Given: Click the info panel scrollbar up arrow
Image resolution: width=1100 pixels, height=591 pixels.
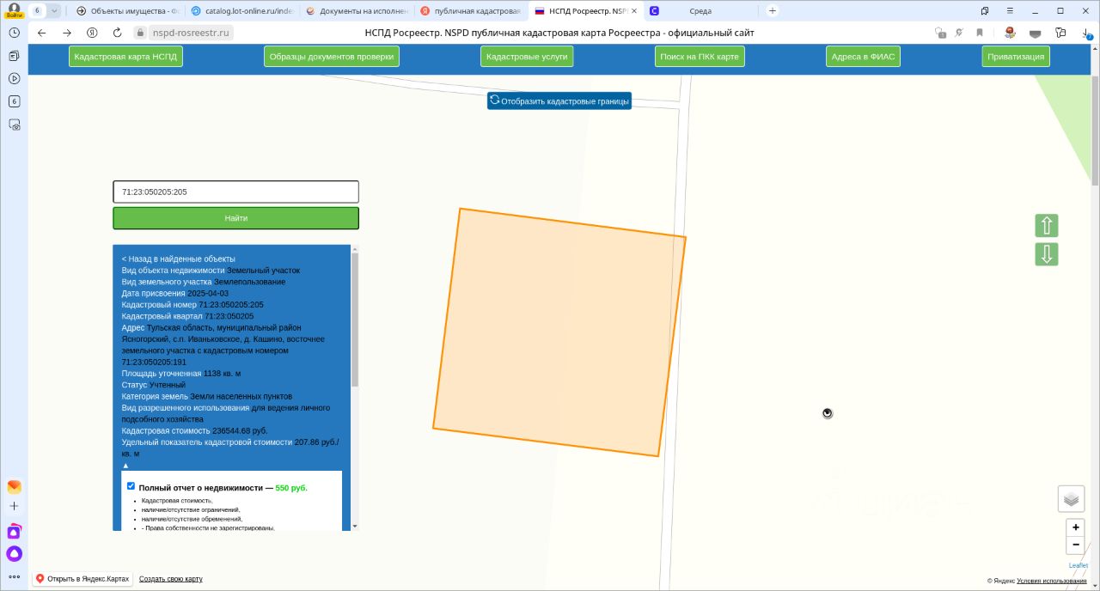Looking at the screenshot, I should coord(355,249).
